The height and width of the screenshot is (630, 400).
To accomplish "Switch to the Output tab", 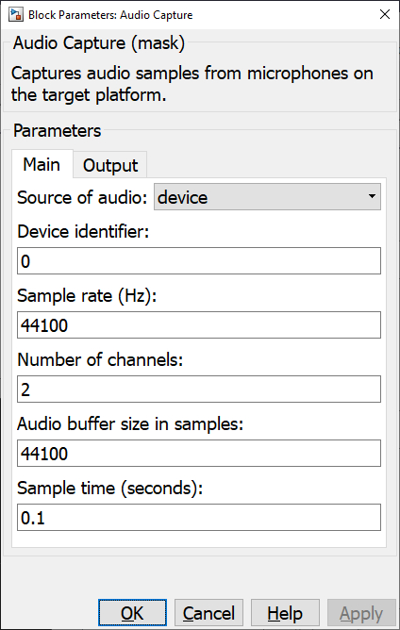I will coord(110,165).
